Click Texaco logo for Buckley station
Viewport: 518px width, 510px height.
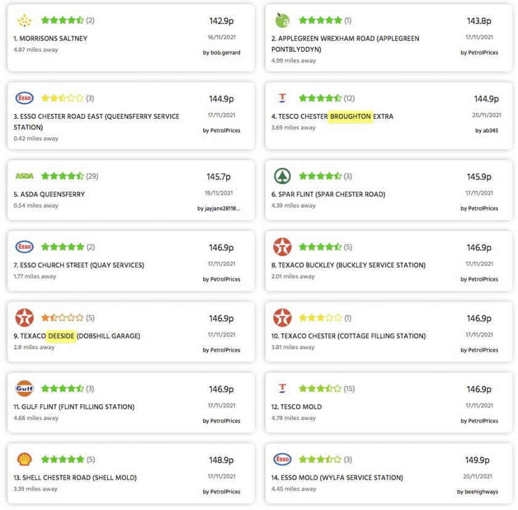pyautogui.click(x=282, y=247)
